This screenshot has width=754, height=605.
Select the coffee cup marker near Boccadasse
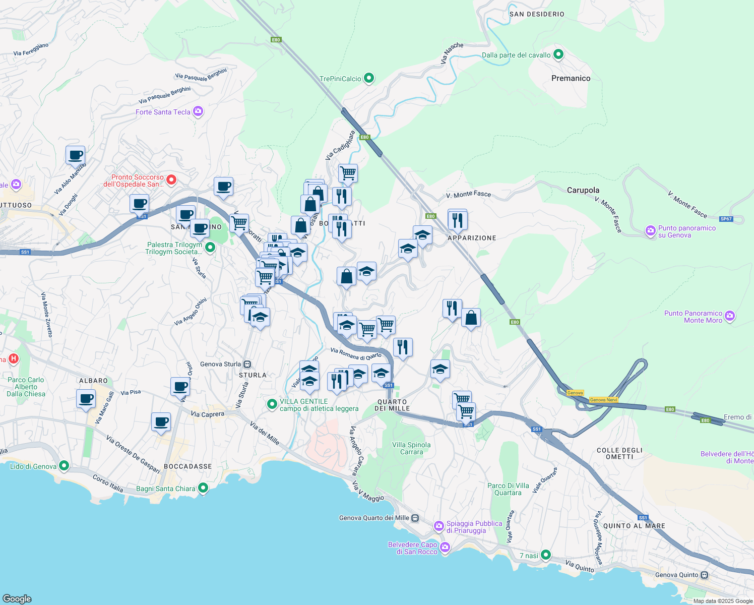[161, 421]
